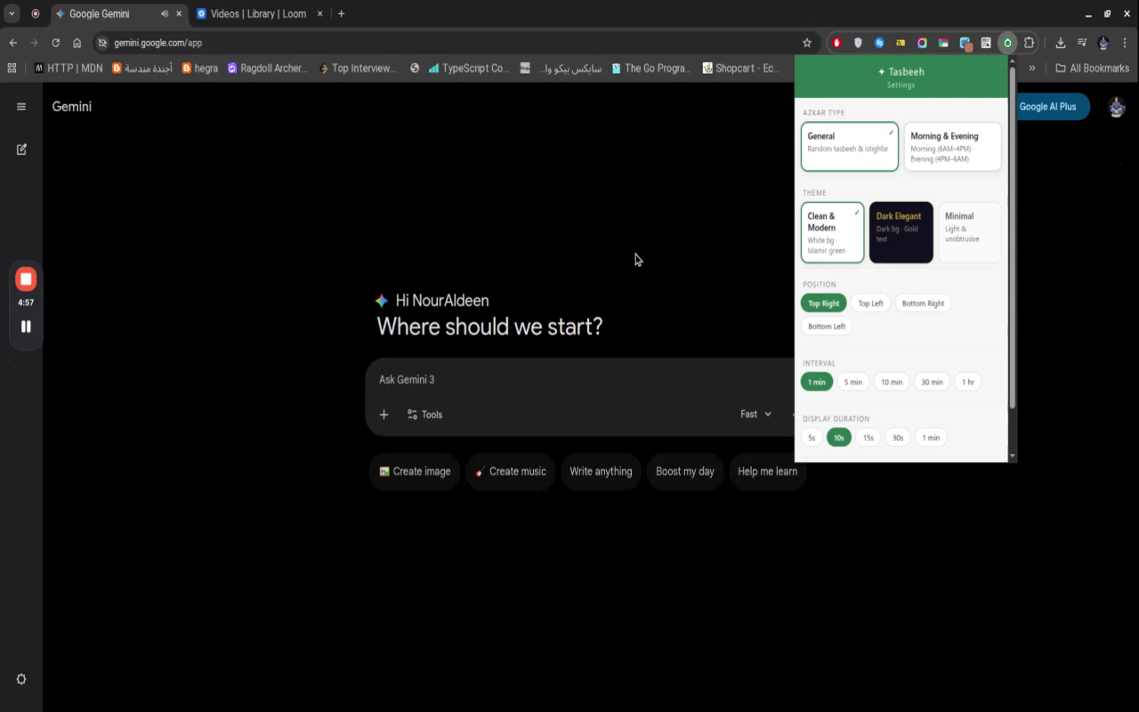1139x712 pixels.
Task: Select Morning & Evening azkar type card
Action: (x=953, y=146)
